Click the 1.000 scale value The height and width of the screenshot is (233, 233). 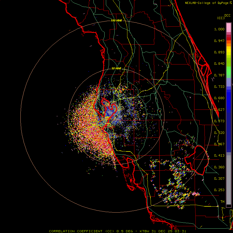pyautogui.click(x=219, y=29)
